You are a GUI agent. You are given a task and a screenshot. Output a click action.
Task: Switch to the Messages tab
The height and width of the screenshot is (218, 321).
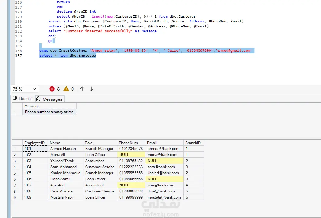point(50,99)
